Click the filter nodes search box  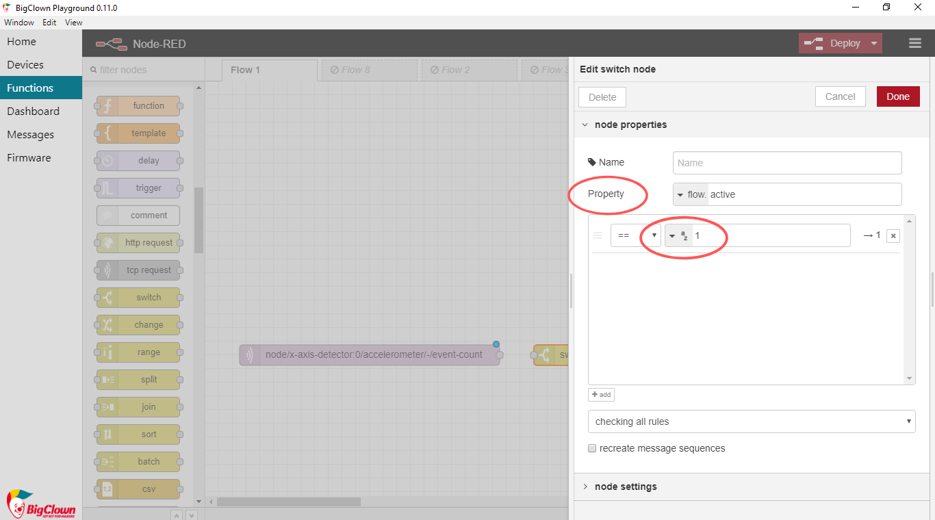144,70
